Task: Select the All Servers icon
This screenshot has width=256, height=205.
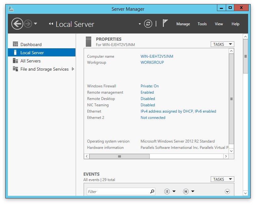Action: (x=15, y=61)
